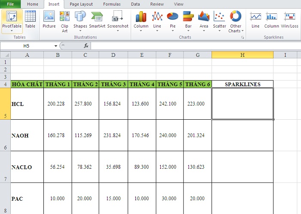Insert a Line sparkline
The width and height of the screenshot is (301, 214).
point(255,20)
